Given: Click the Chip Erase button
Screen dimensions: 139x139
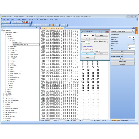Looking at the screenshot, I should point(123,64).
